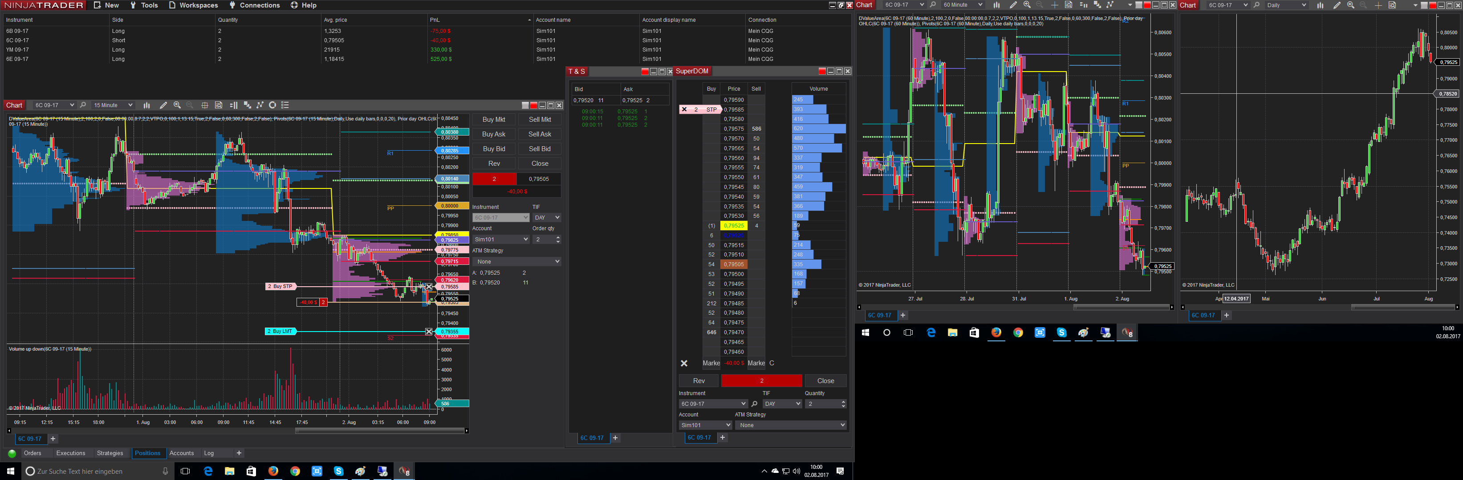Click the red instrument link button in T&S
The image size is (1463, 480).
pyautogui.click(x=645, y=72)
